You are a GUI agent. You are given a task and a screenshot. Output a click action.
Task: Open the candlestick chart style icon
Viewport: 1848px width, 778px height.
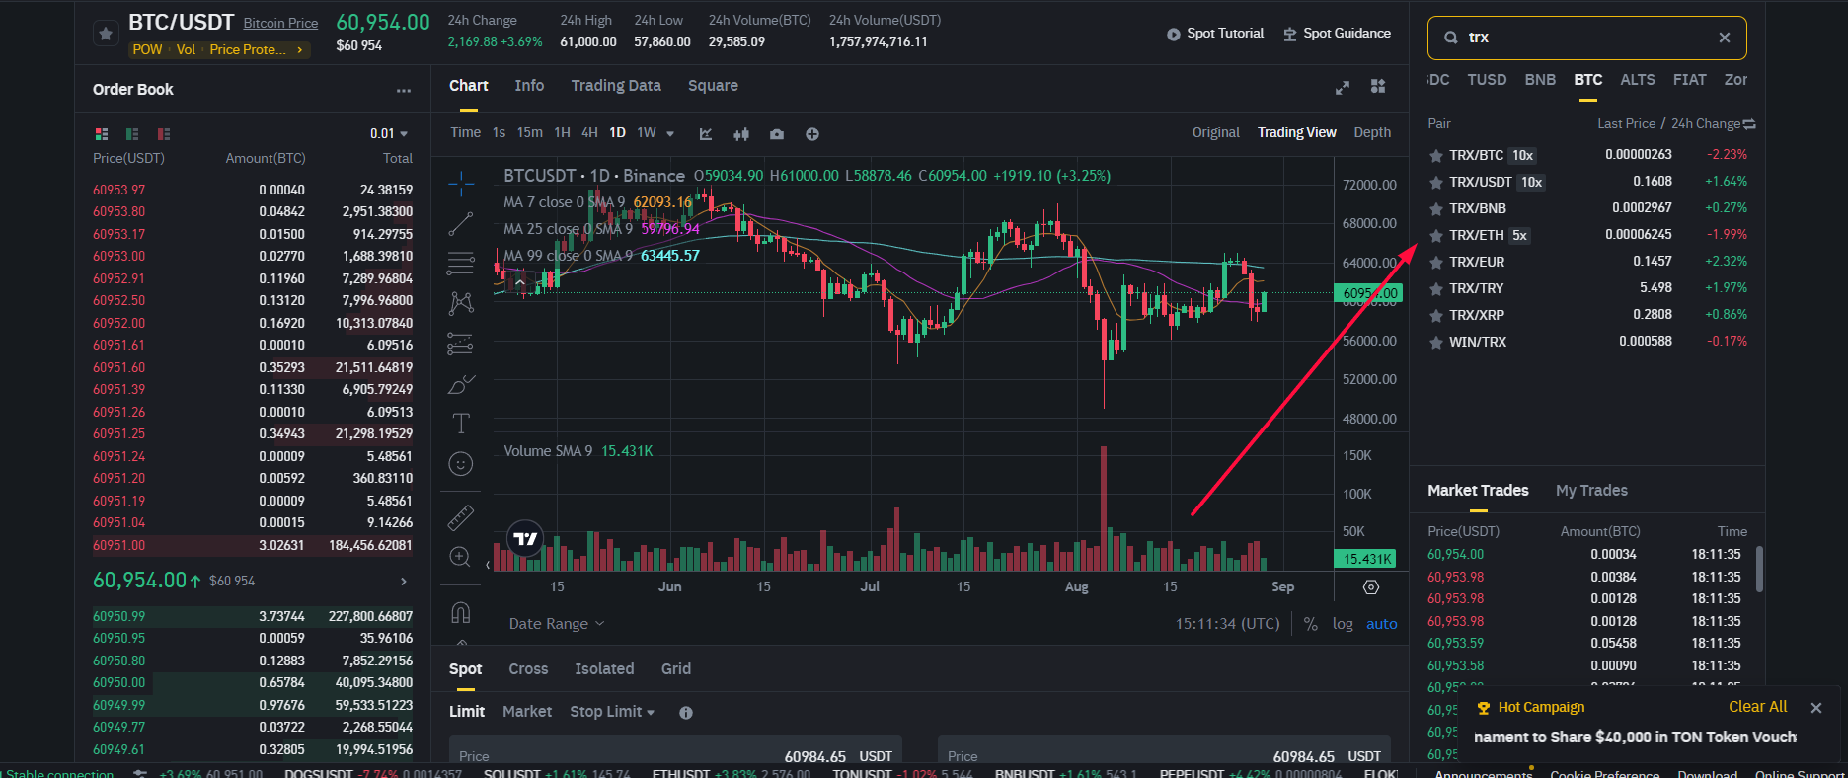point(741,133)
